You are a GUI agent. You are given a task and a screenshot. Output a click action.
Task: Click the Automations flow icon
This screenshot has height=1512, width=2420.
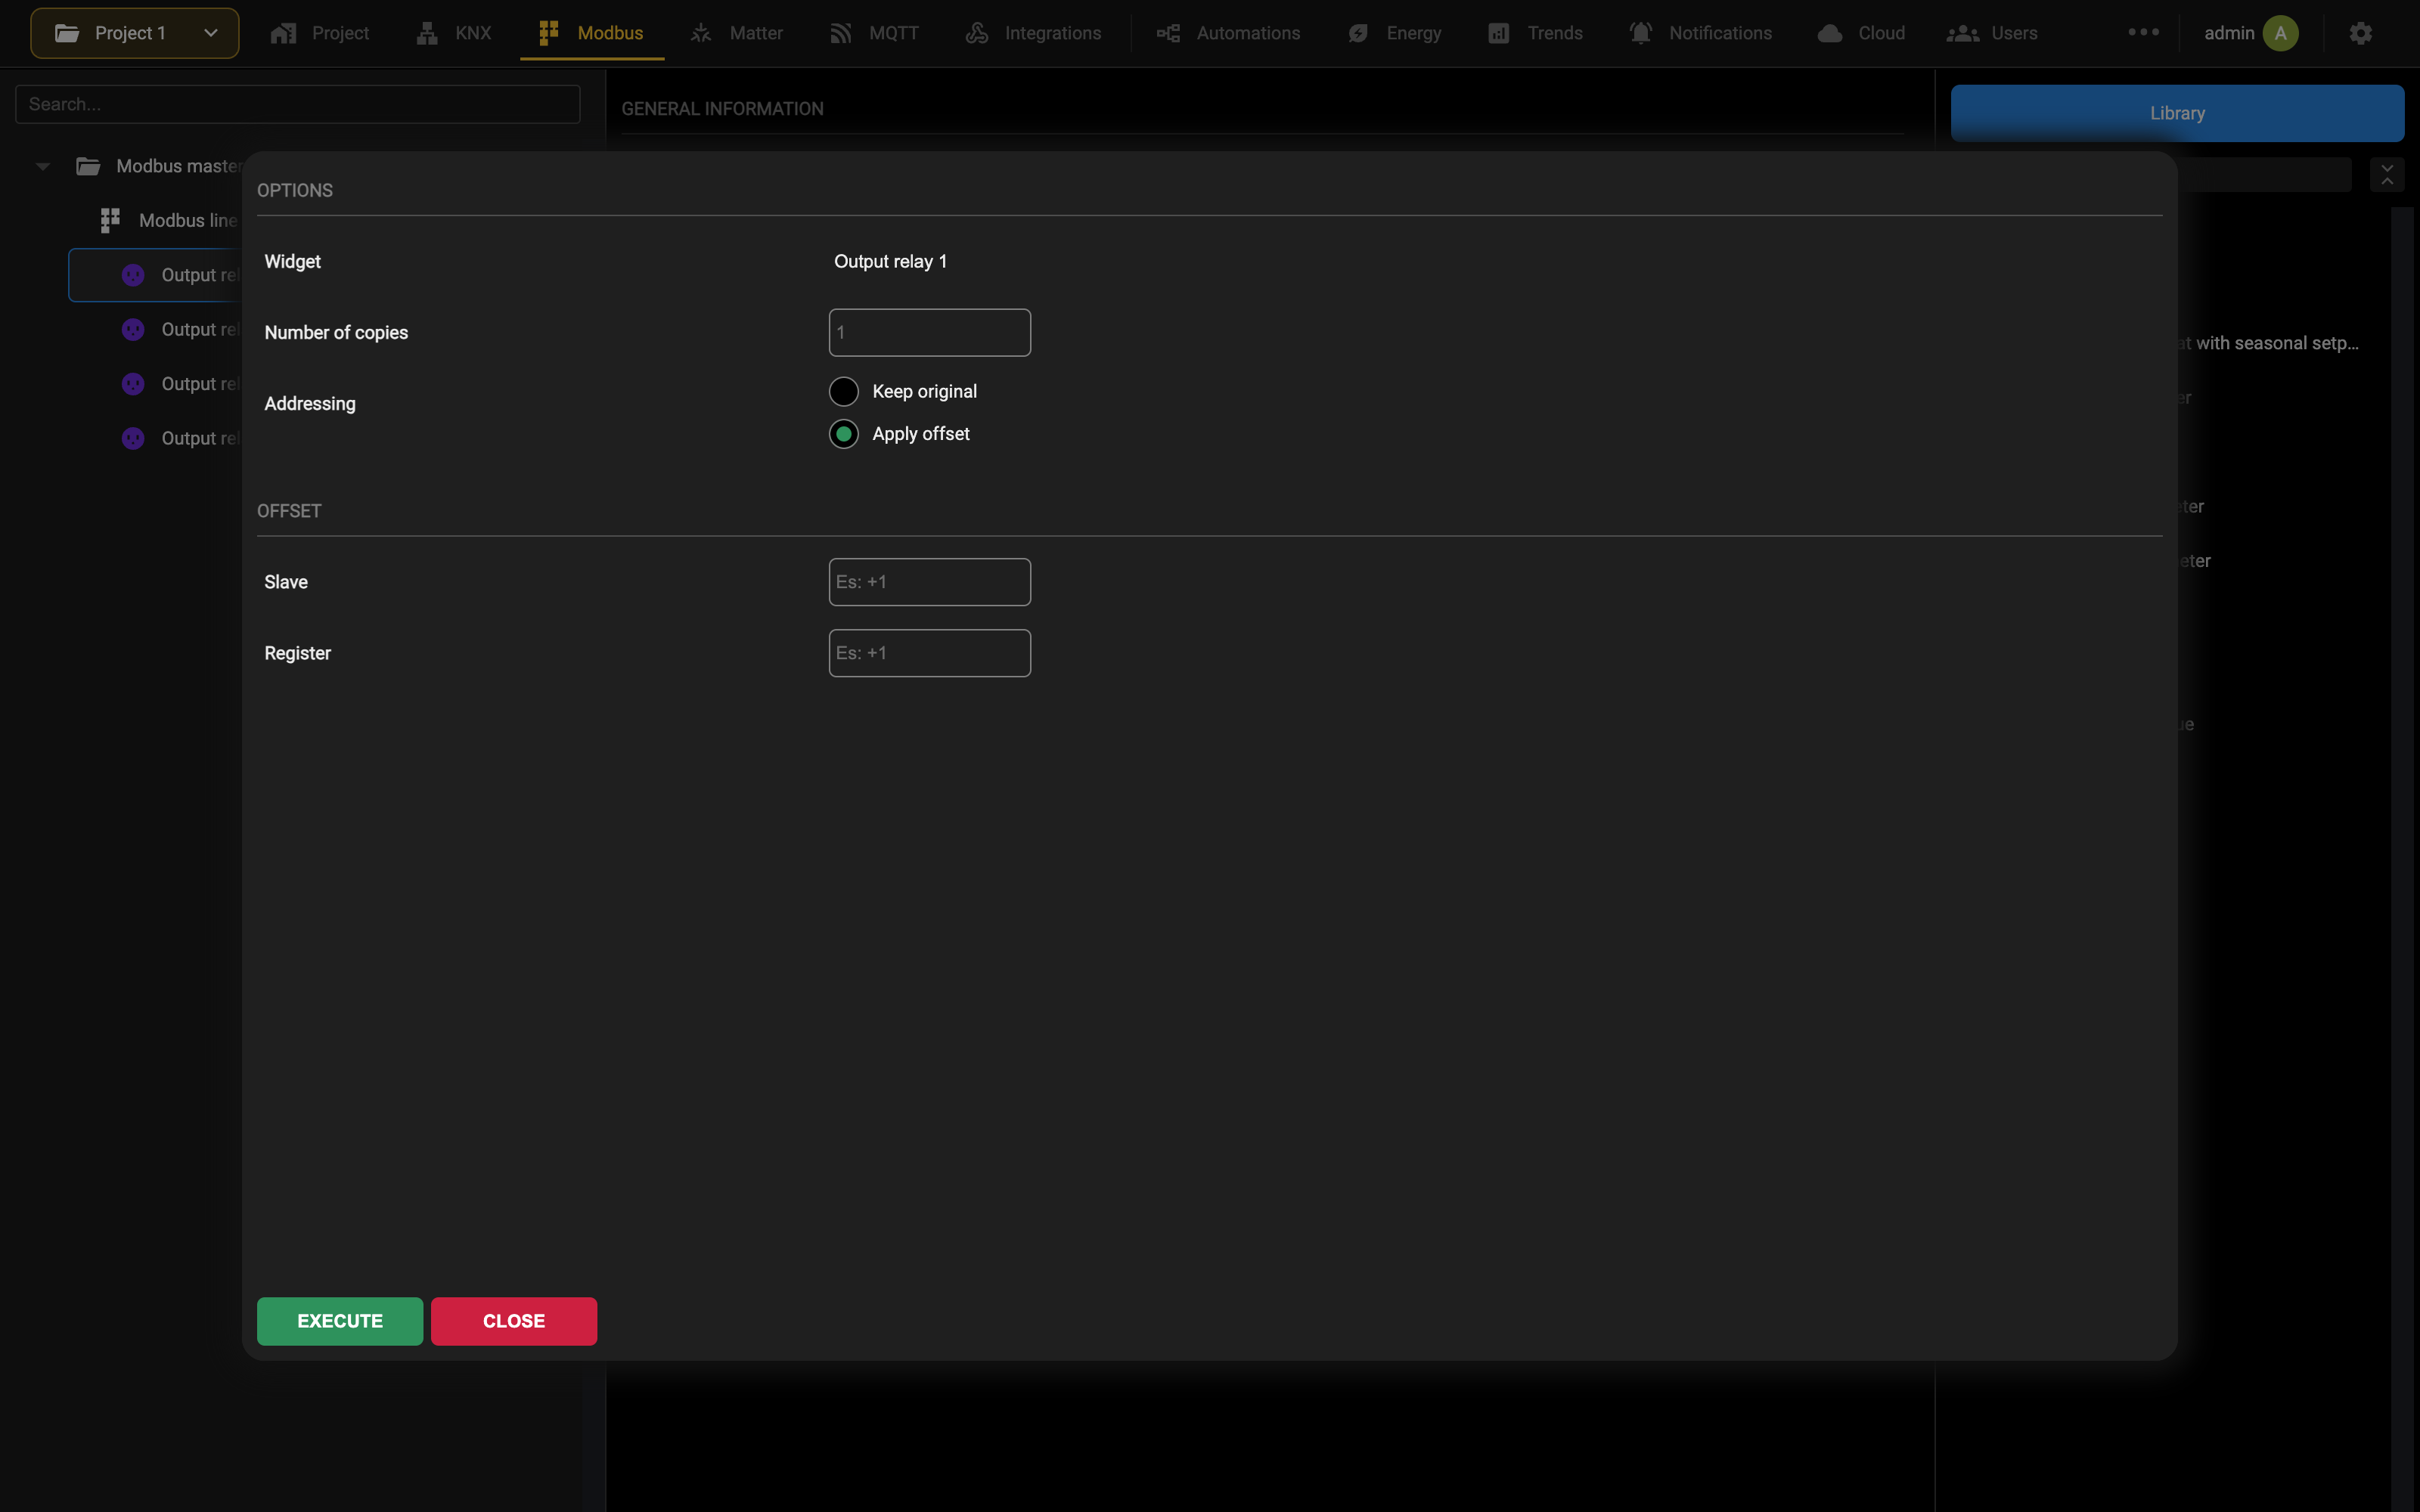pos(1168,33)
